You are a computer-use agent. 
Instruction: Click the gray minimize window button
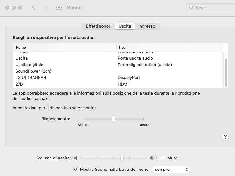14,8
